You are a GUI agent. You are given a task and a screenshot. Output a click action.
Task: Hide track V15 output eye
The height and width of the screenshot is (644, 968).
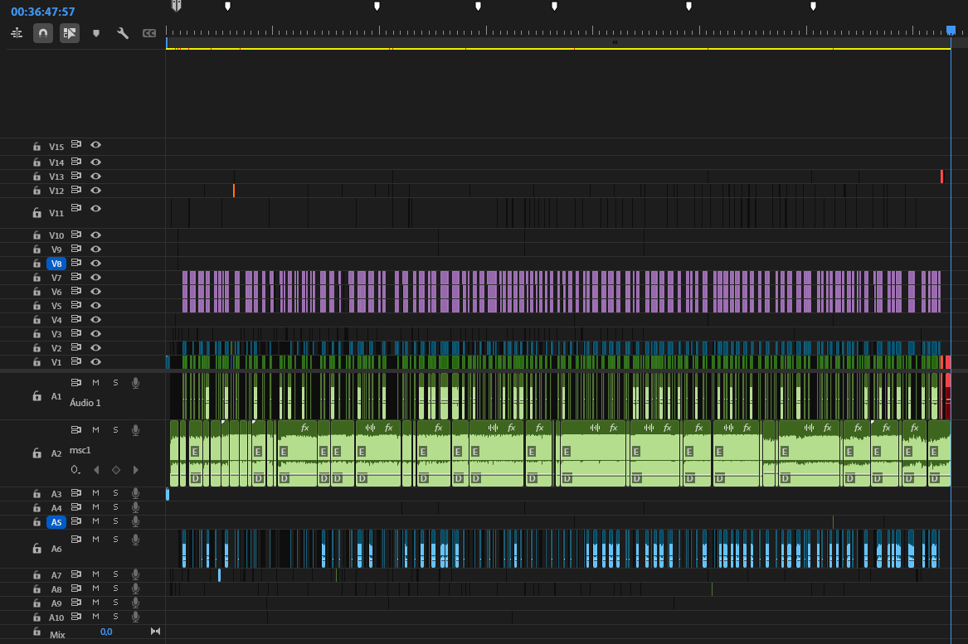(95, 144)
